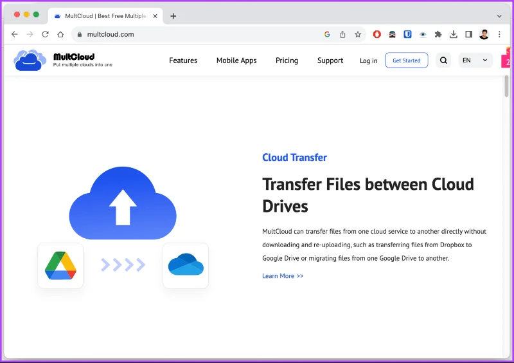Open the Bitwarden shield extension
Screen dimensions: 514x363
point(407,34)
